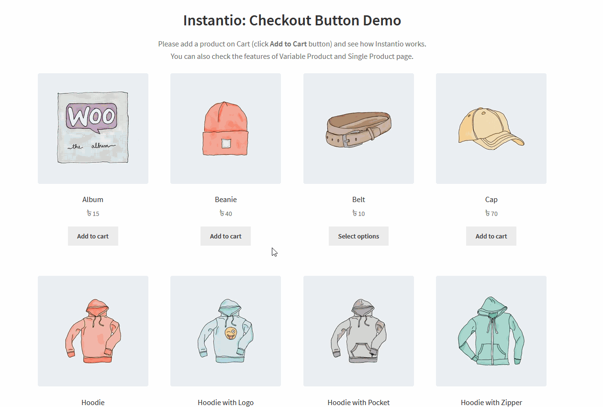Open the Beanie product image

(225, 128)
